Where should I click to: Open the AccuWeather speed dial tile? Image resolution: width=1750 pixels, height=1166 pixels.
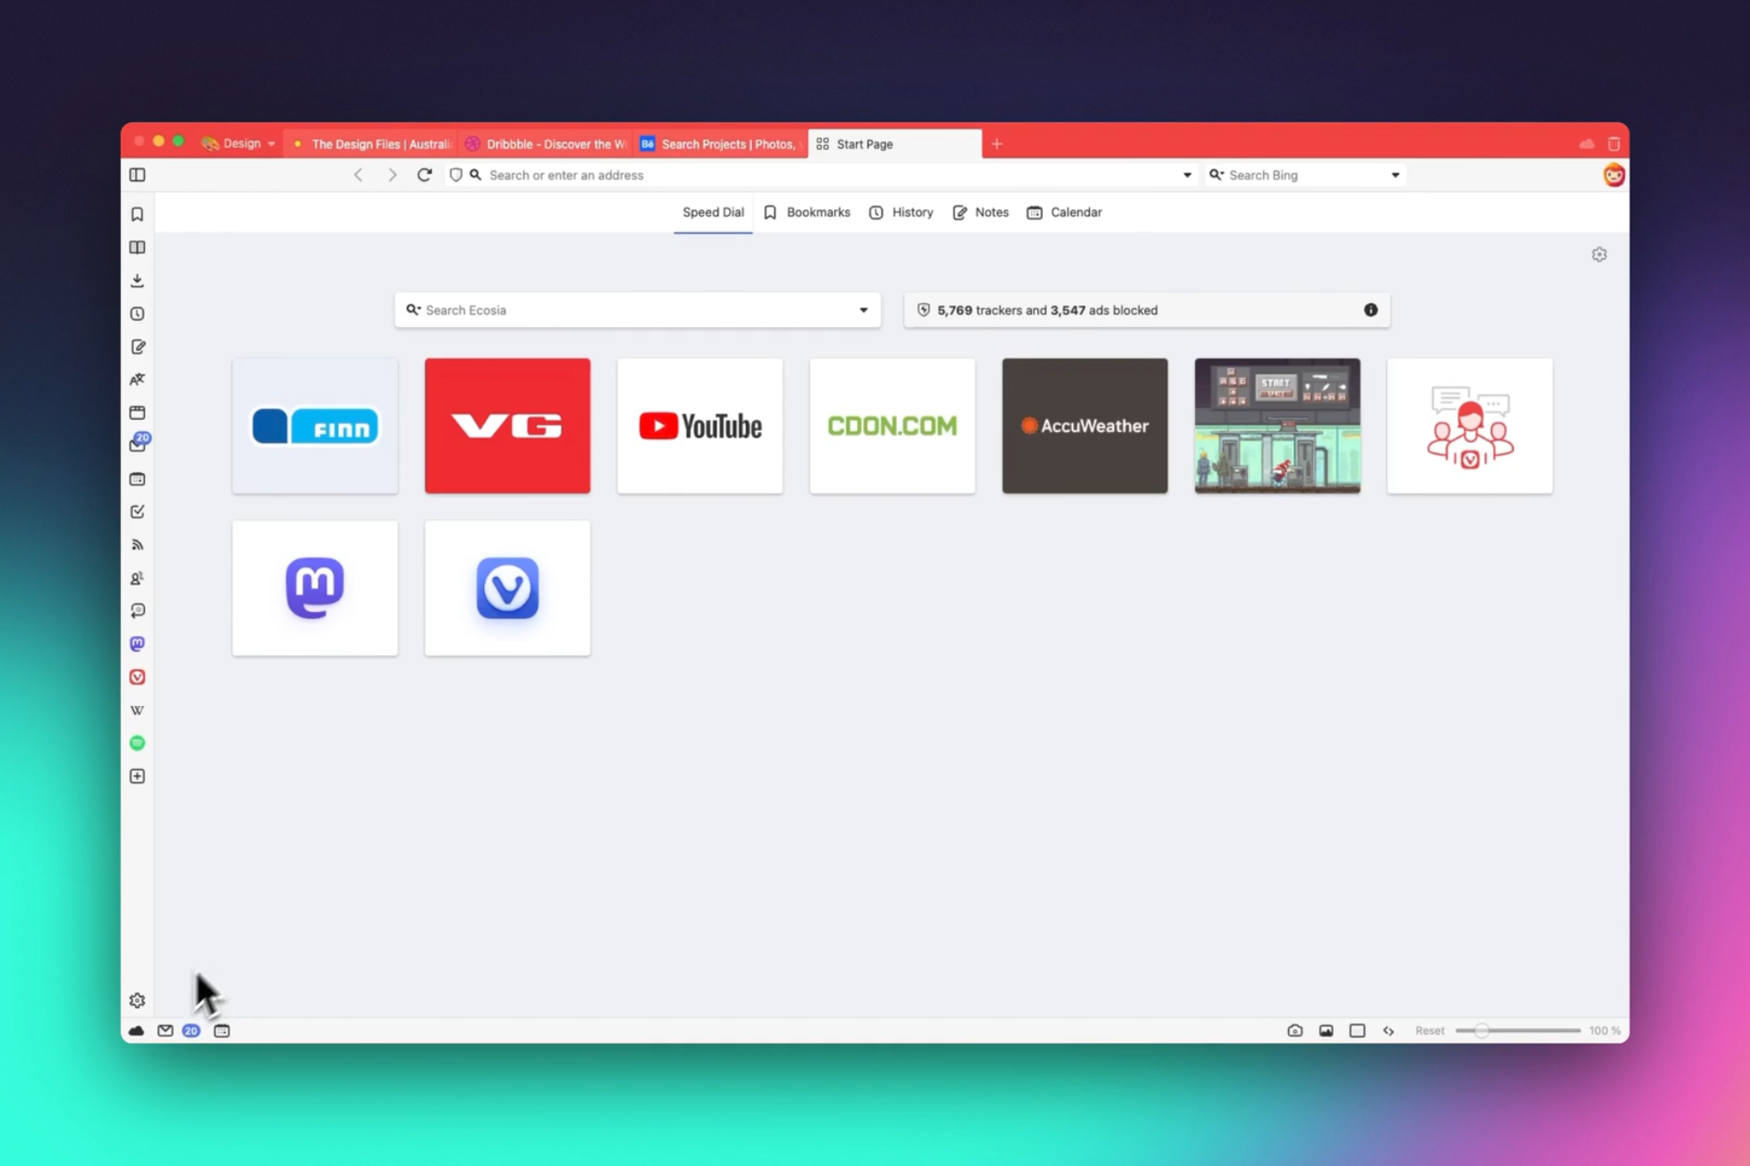click(1085, 425)
